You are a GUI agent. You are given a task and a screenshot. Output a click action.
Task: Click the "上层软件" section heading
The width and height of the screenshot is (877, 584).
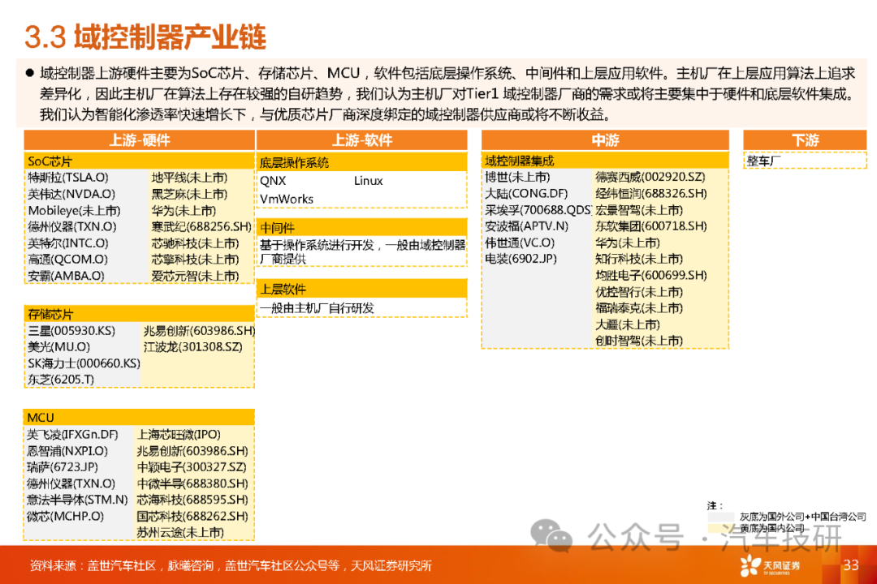tap(362, 289)
